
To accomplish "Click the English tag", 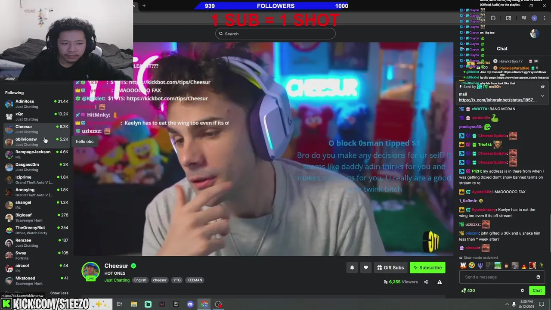I will pyautogui.click(x=140, y=280).
